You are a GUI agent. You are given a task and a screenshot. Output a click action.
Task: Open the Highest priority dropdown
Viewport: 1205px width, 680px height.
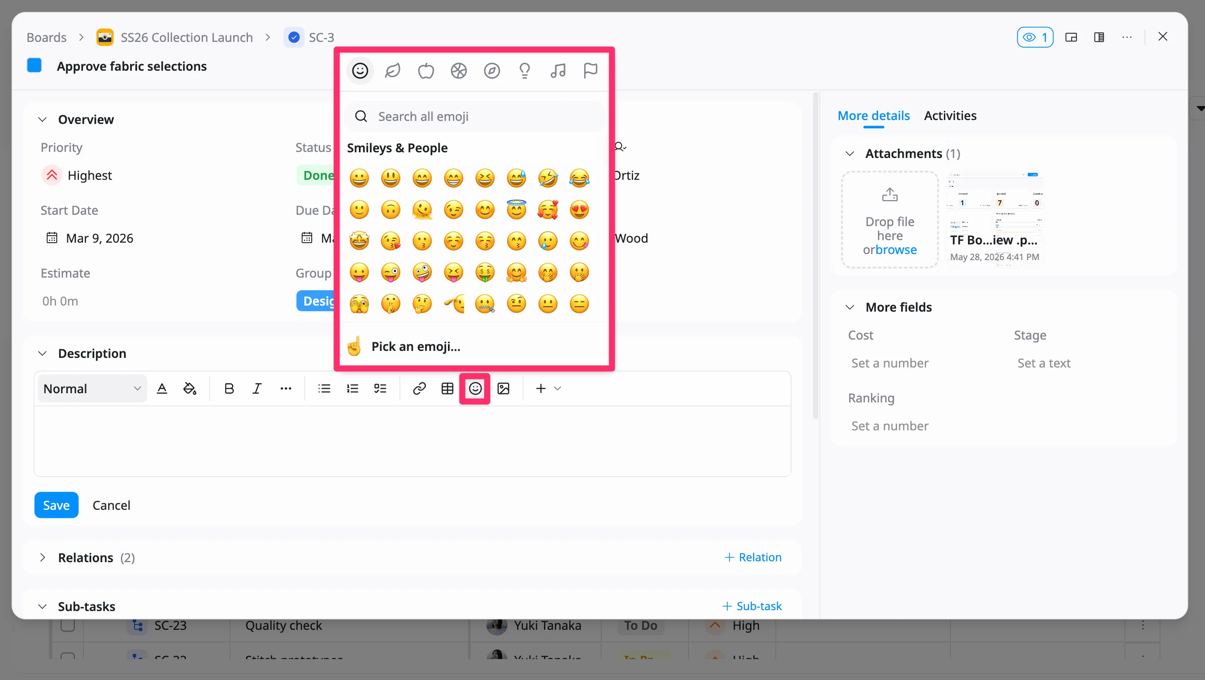[x=78, y=175]
